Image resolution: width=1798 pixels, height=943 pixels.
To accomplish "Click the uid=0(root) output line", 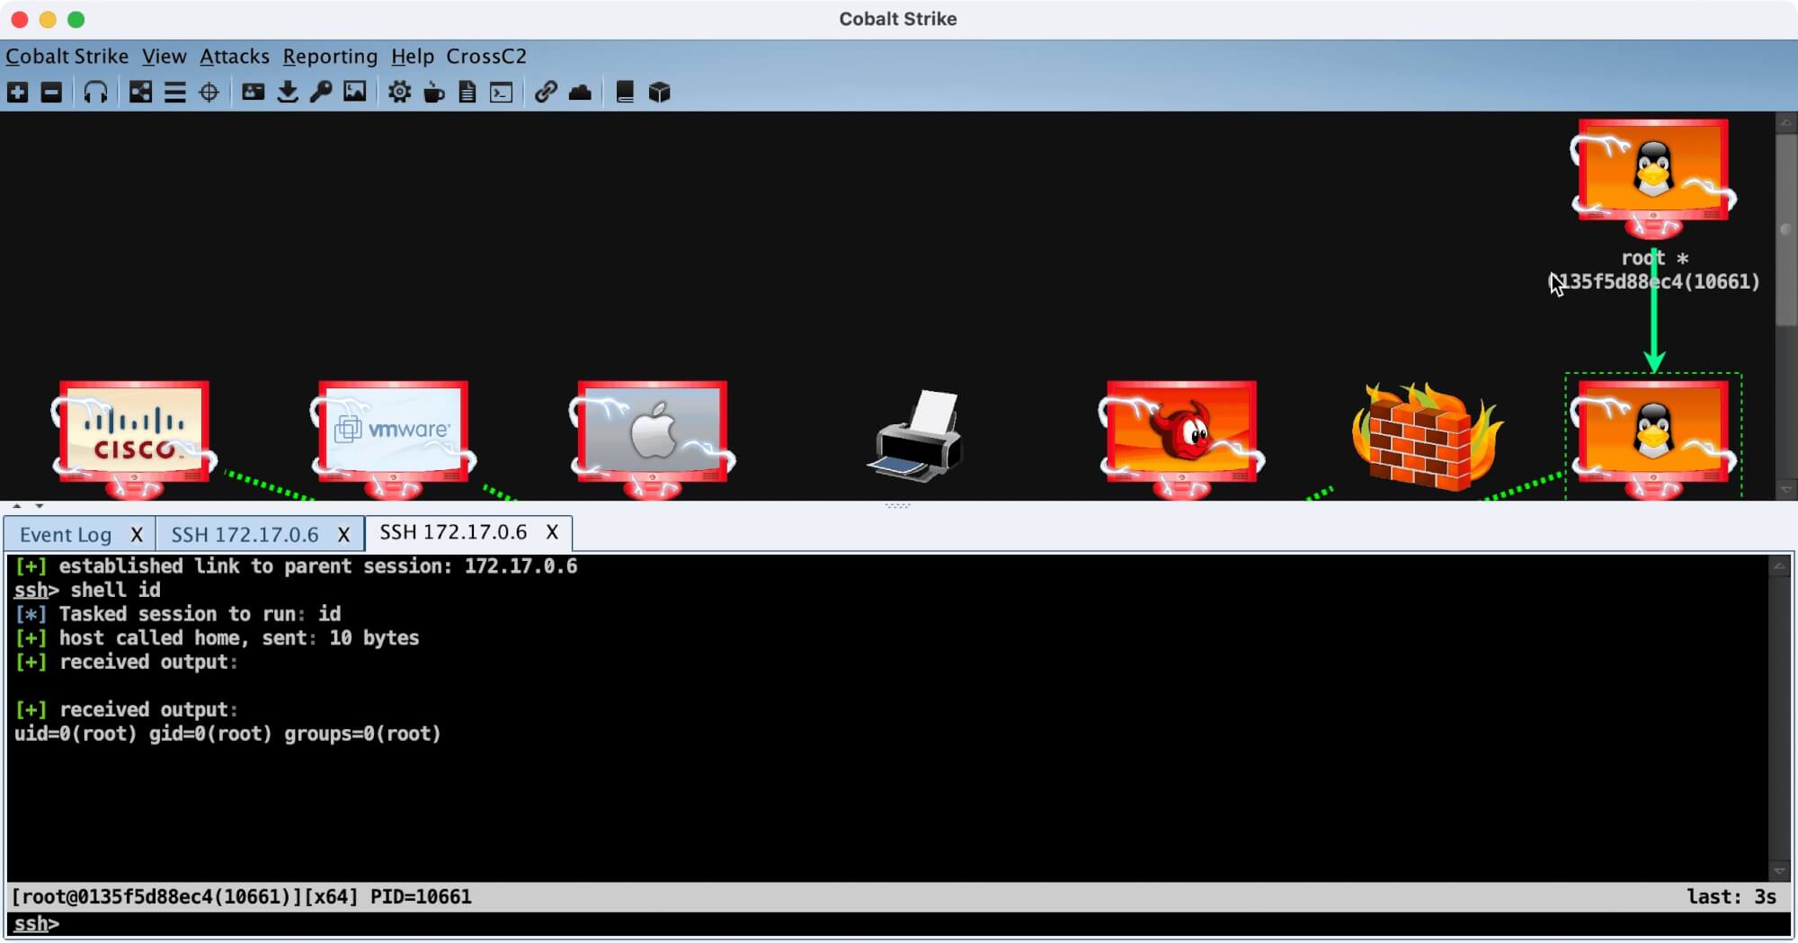I will click(x=227, y=734).
